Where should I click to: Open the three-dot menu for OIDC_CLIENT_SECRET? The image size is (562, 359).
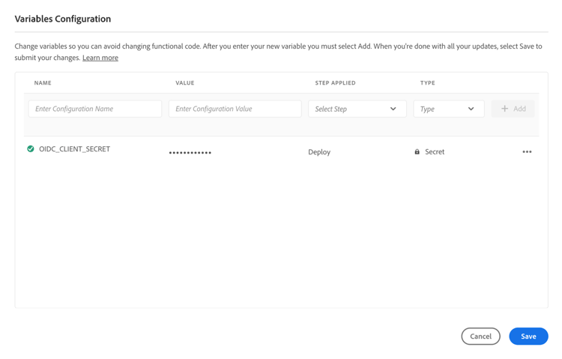point(527,152)
